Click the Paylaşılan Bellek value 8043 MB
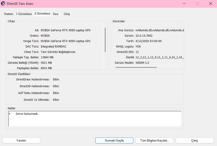The image size is (217, 146). tap(46, 68)
